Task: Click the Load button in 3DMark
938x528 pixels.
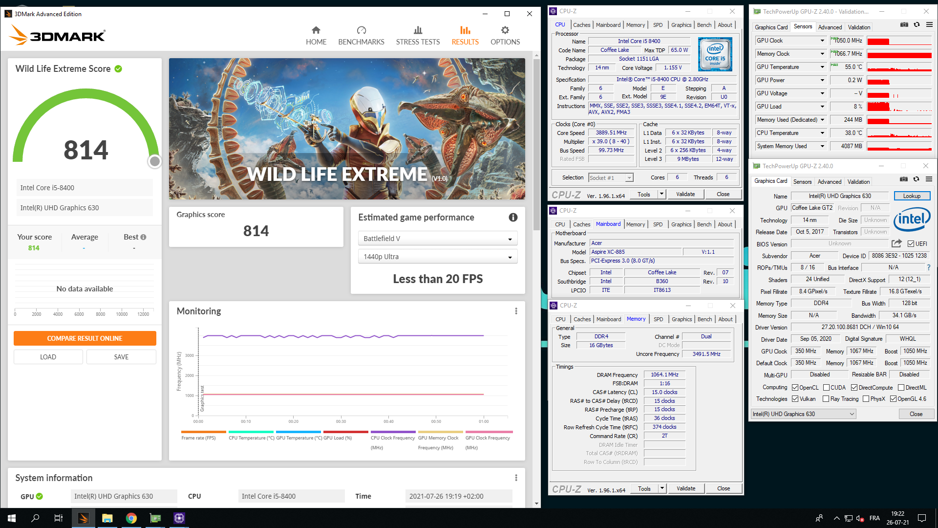Action: click(x=48, y=357)
